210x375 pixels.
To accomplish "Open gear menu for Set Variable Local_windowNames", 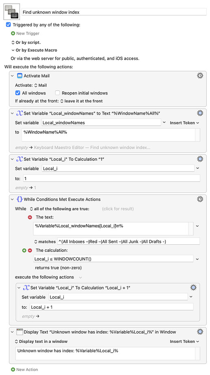I will [x=200, y=113].
